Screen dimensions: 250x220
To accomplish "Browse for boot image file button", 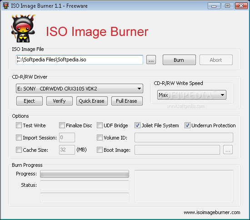I will click(228, 150).
